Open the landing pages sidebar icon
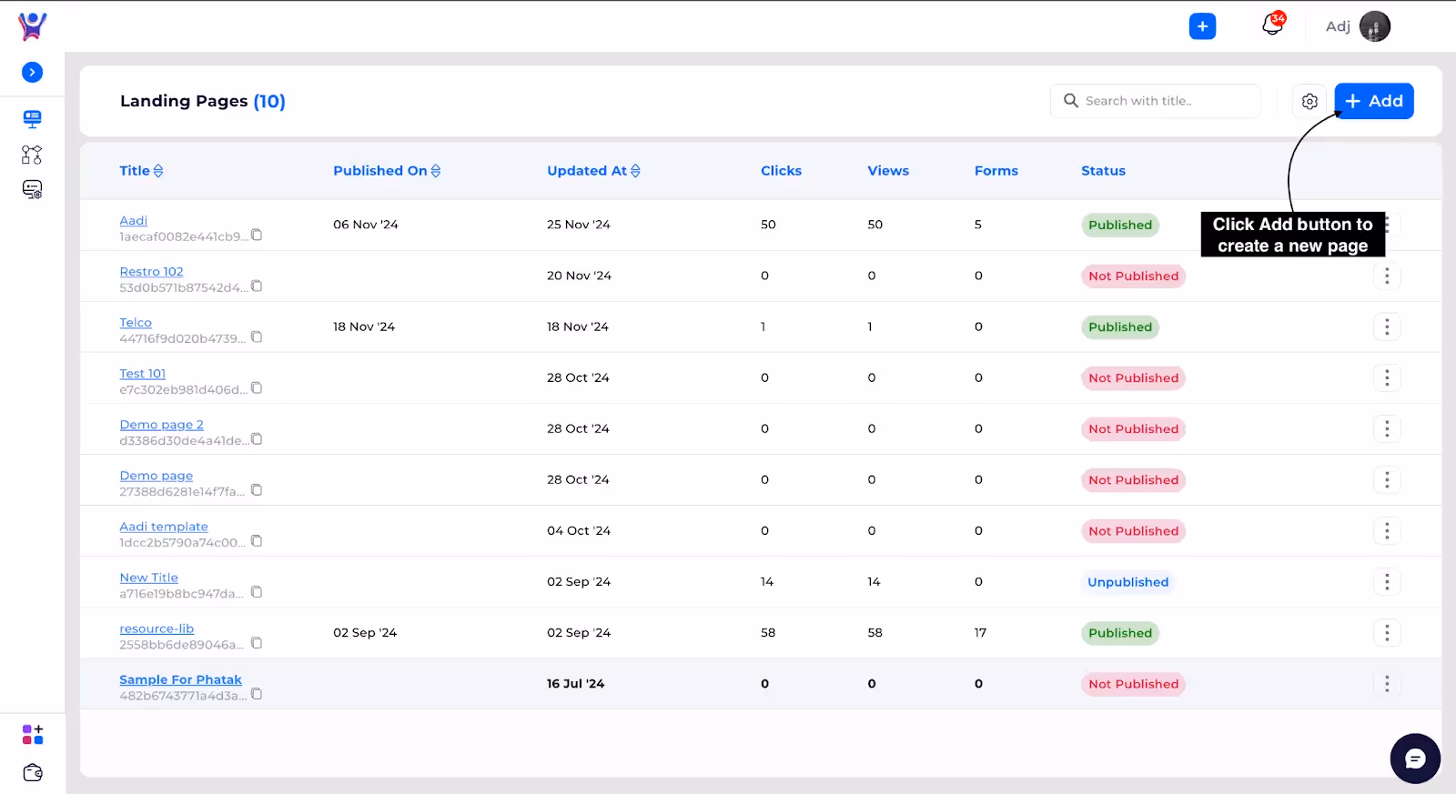 [33, 118]
